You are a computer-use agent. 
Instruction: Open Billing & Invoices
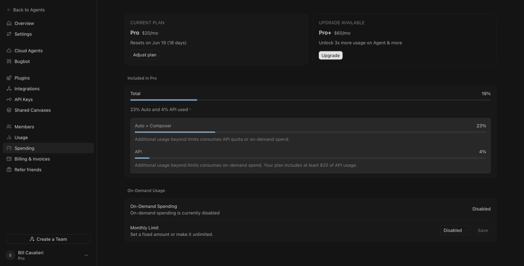[48, 159]
